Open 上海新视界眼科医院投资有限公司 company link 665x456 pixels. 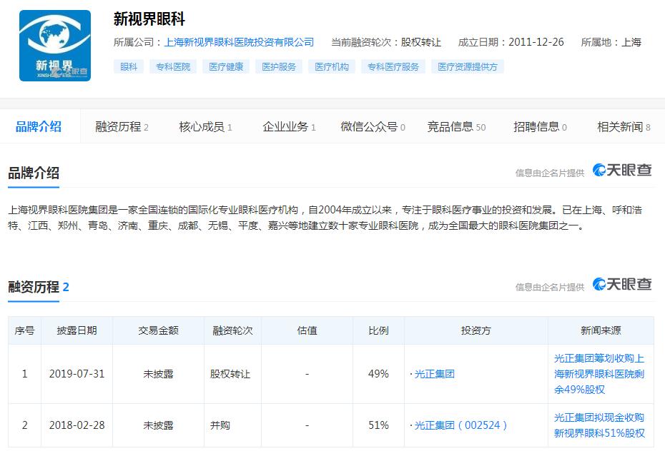pos(240,42)
